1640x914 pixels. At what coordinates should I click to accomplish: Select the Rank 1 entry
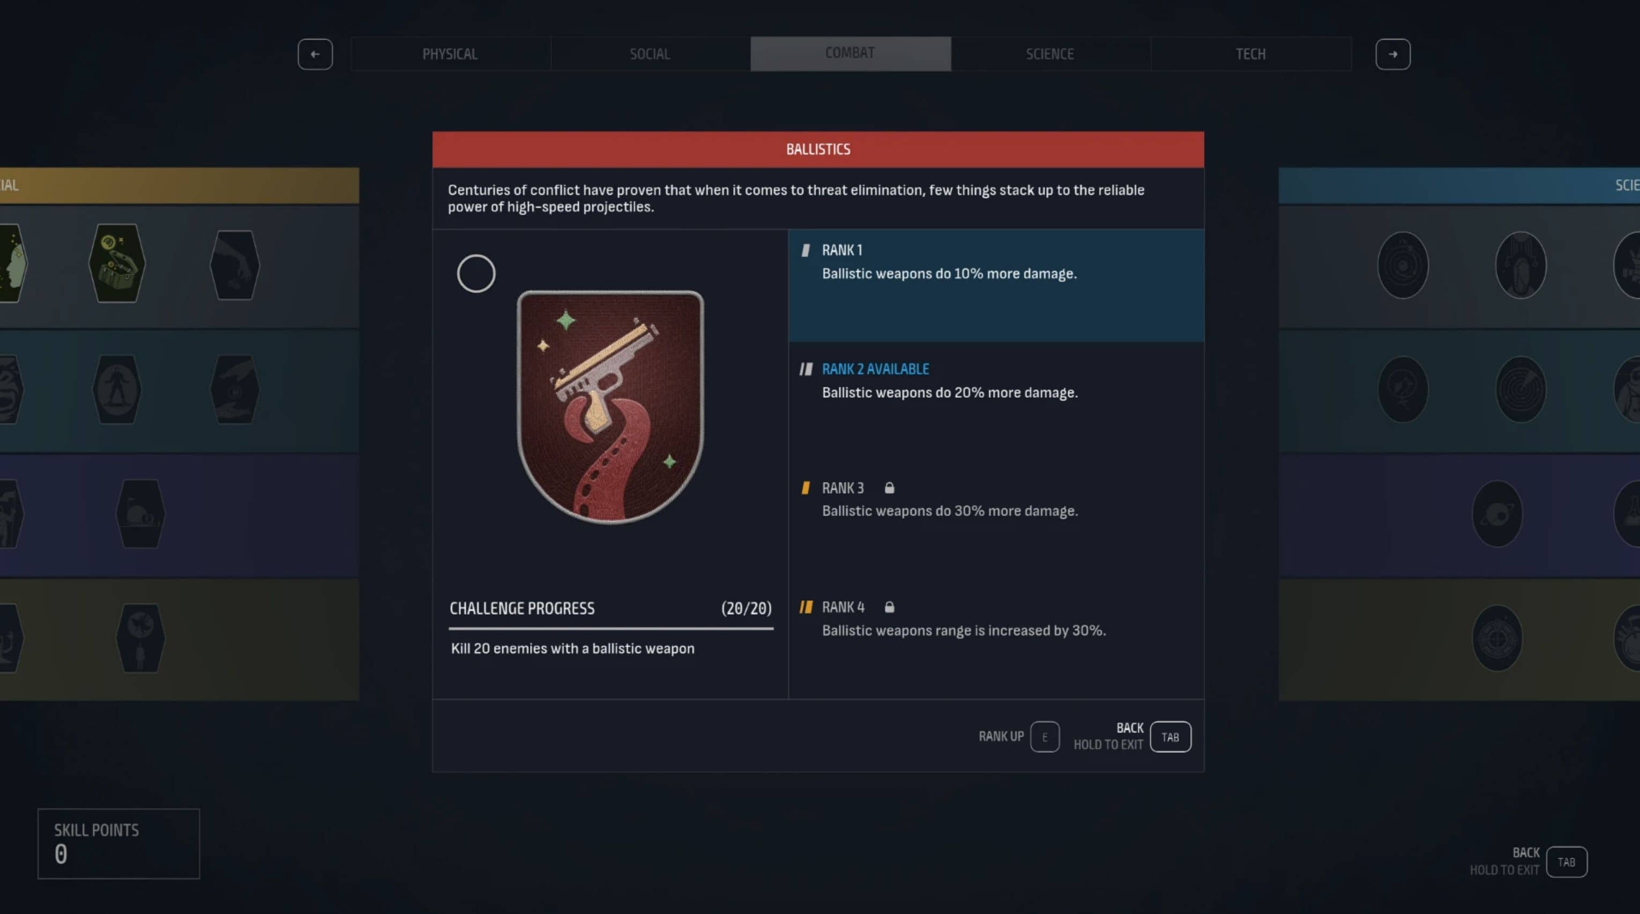[996, 285]
